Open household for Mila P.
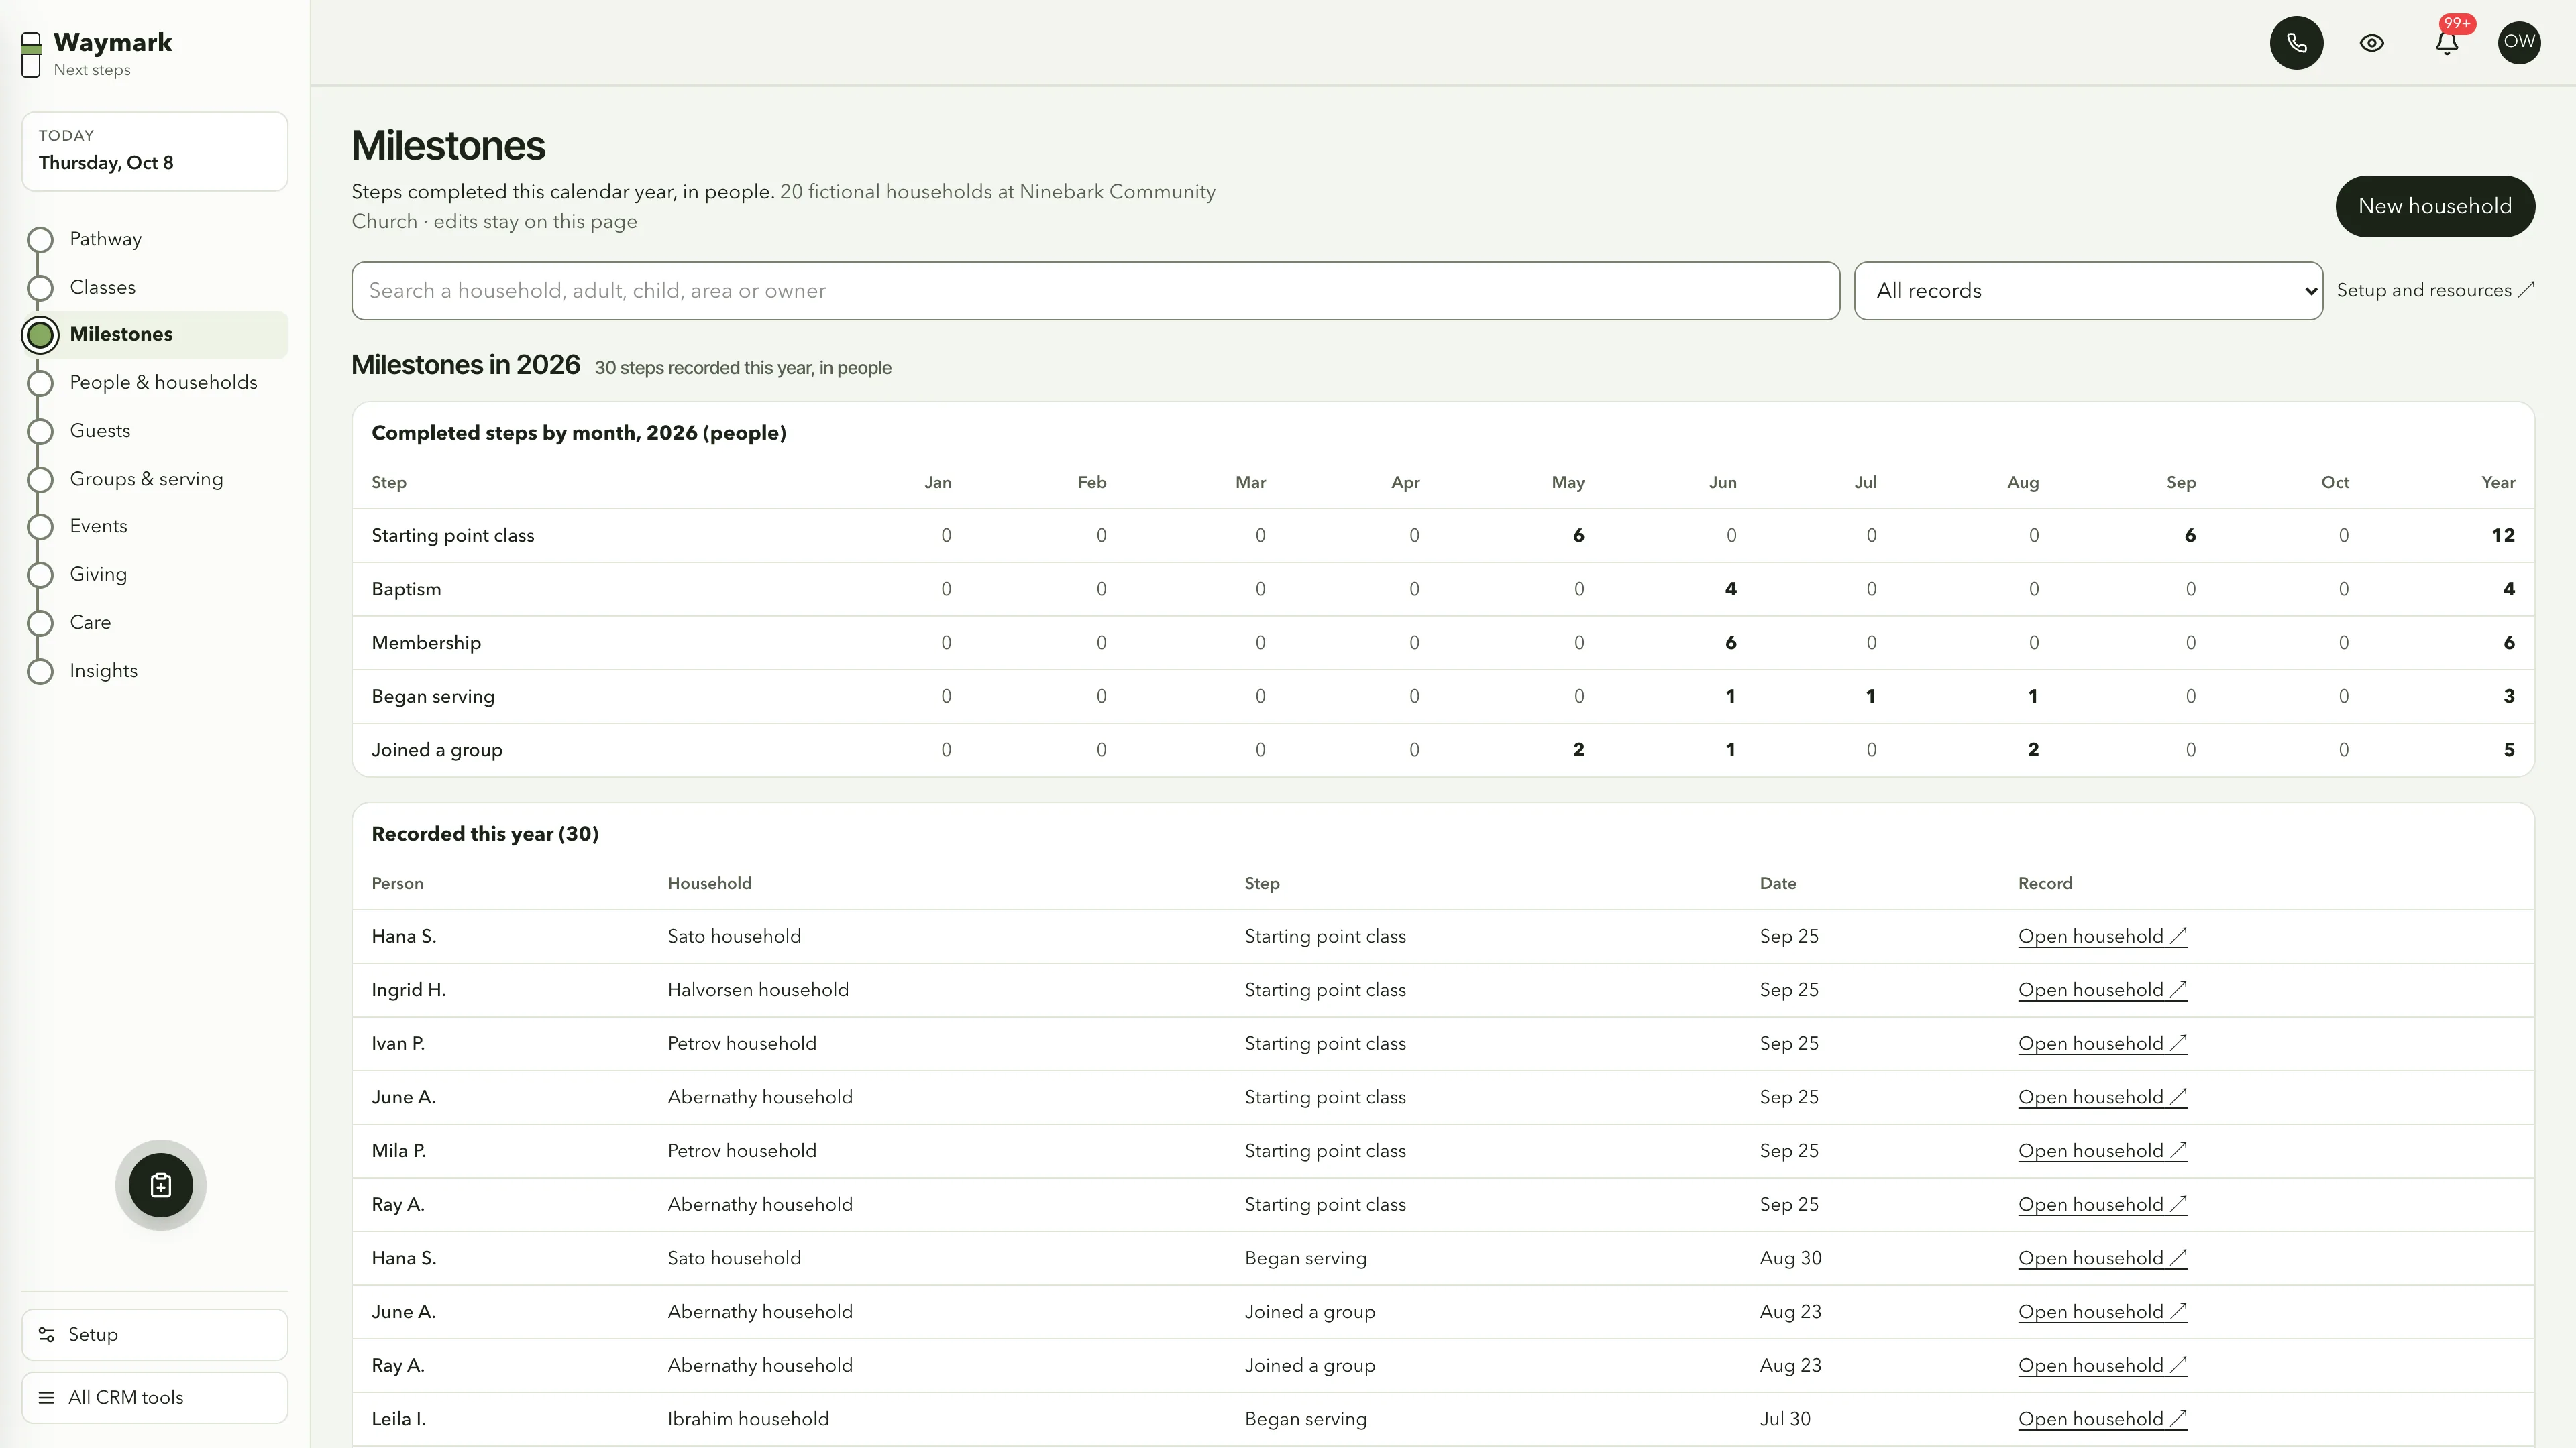Viewport: 2576px width, 1448px height. [x=2102, y=1151]
